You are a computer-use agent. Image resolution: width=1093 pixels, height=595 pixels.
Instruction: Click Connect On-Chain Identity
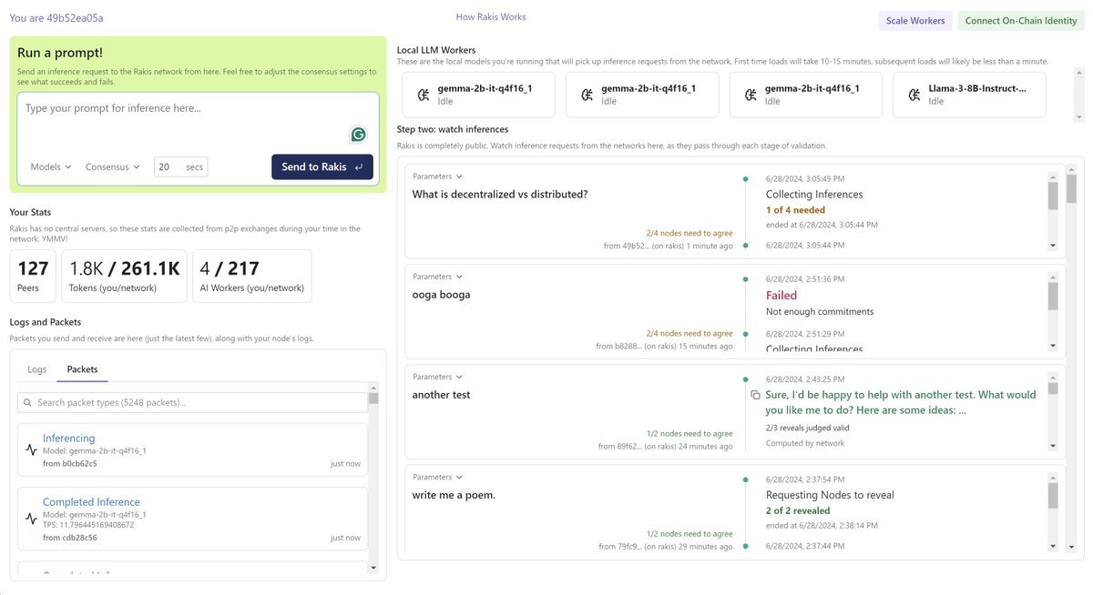point(1021,21)
